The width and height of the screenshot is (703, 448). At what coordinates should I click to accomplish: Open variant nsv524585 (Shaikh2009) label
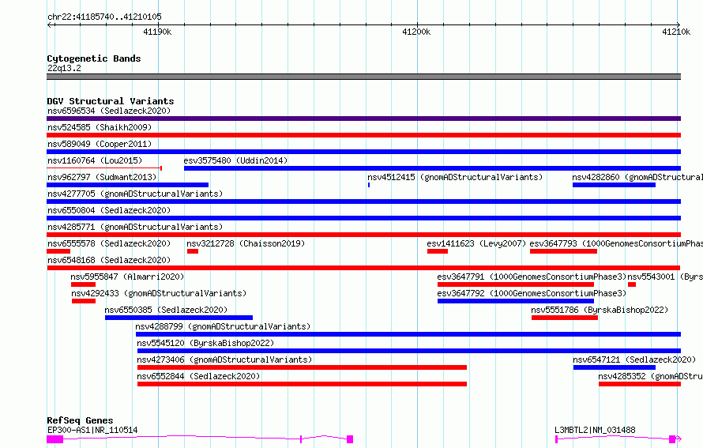pyautogui.click(x=100, y=127)
